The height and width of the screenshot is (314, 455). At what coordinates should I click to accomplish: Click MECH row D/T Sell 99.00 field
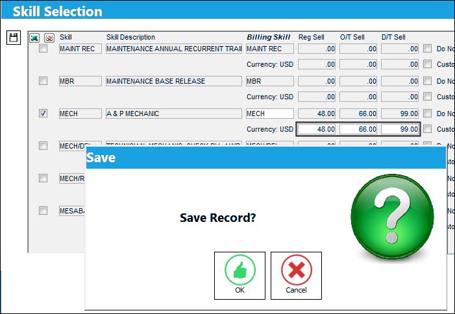pyautogui.click(x=400, y=114)
